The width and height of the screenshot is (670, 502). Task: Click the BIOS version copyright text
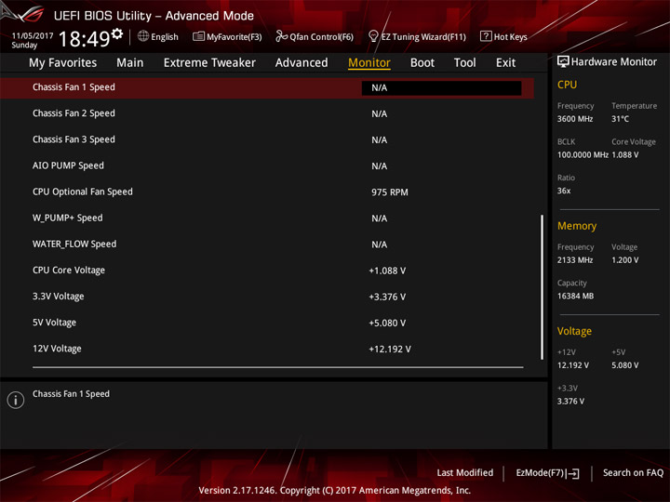pyautogui.click(x=335, y=491)
